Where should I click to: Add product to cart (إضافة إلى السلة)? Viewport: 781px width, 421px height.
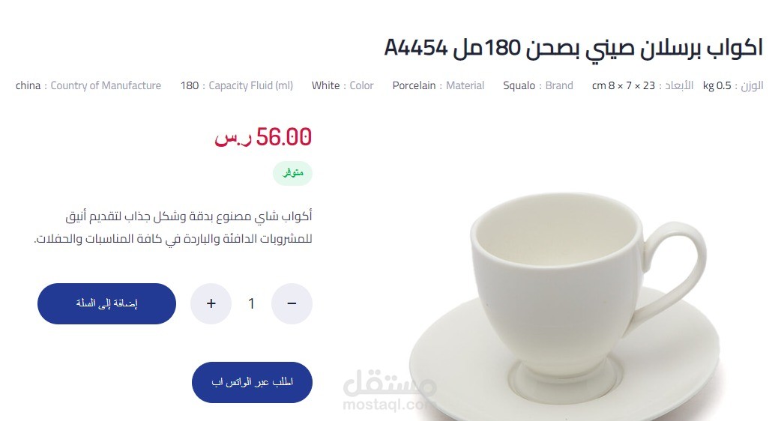coord(106,303)
